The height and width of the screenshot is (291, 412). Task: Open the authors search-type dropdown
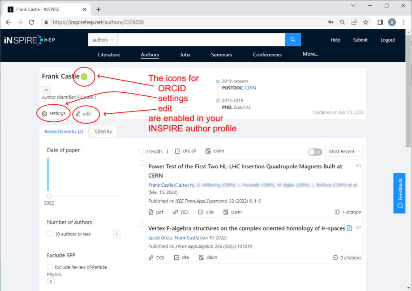[103, 40]
